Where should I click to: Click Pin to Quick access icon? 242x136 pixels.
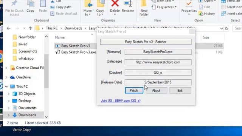pos(14,3)
